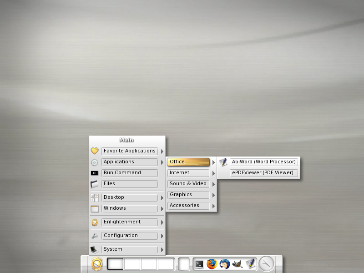This screenshot has width=364, height=273.
Task: Select Accessories category
Action: click(x=188, y=206)
